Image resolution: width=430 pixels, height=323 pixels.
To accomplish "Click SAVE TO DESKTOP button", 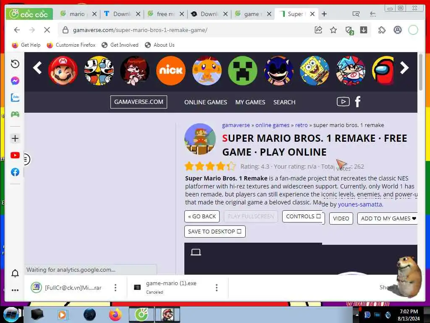I will point(215,232).
